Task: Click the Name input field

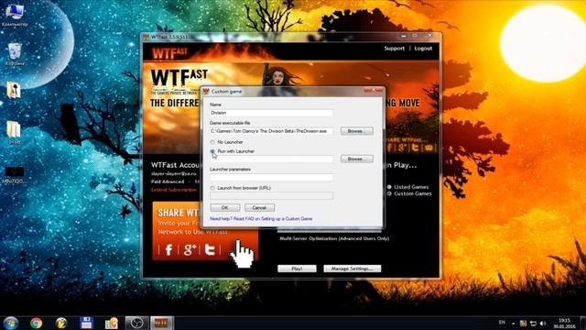Action: tap(271, 113)
